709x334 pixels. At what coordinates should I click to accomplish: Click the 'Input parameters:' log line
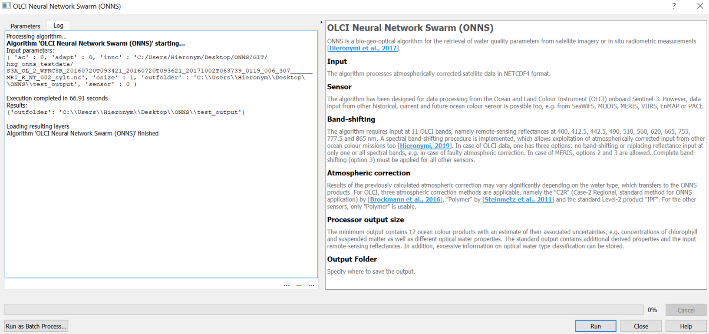[x=30, y=50]
